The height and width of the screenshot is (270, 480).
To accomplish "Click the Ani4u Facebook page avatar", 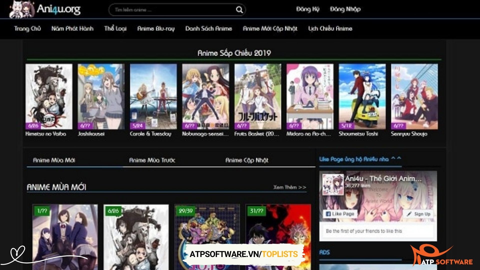I will pos(333,185).
